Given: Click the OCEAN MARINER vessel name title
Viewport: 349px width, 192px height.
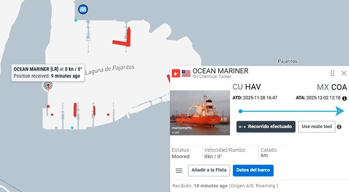Looking at the screenshot, I should (220, 71).
